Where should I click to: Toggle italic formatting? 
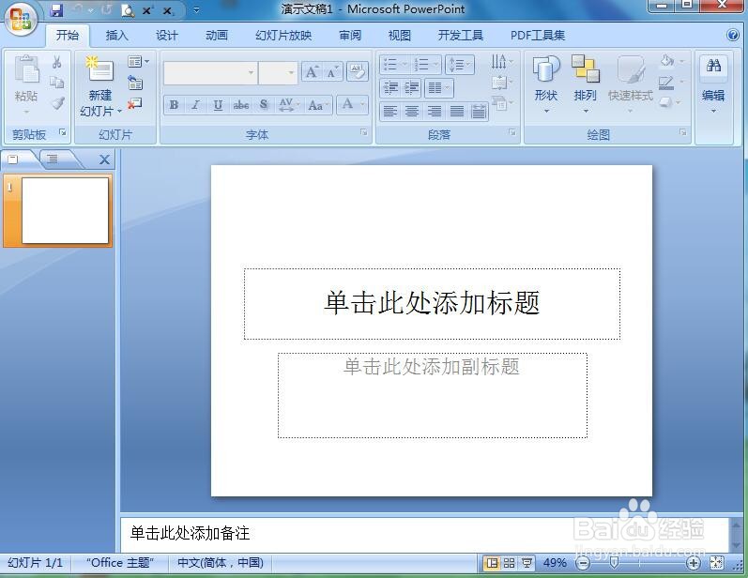[195, 104]
